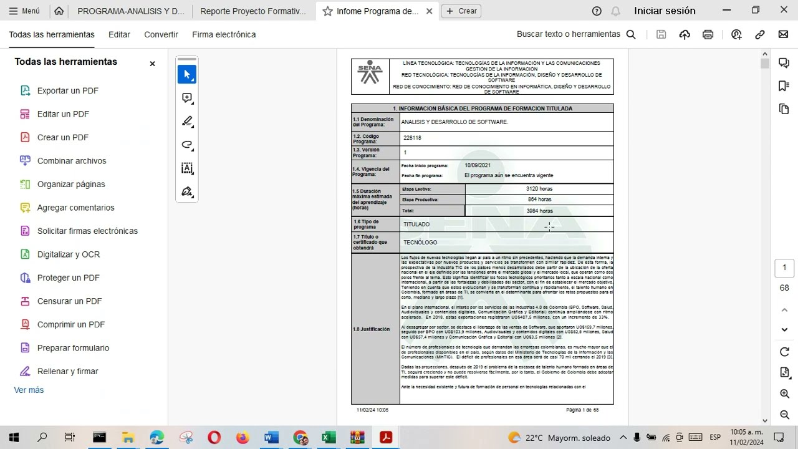Print the document with printer icon
The image size is (798, 449).
click(x=708, y=34)
